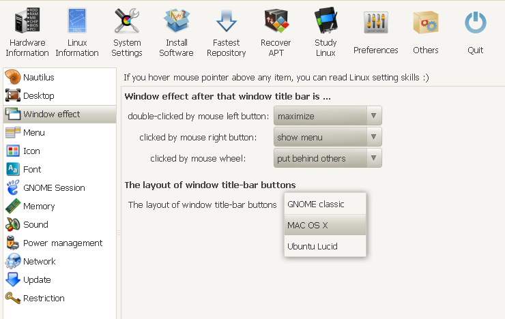Select System Settings tools icon
This screenshot has height=319, width=505.
(127, 20)
